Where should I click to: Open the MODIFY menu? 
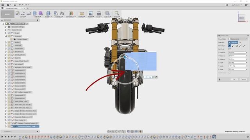(x=48, y=17)
